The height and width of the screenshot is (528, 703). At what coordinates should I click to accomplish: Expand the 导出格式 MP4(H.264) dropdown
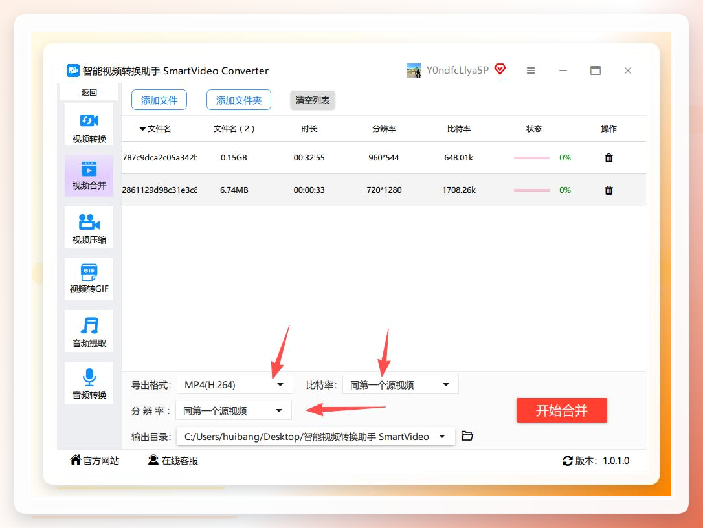coord(234,384)
